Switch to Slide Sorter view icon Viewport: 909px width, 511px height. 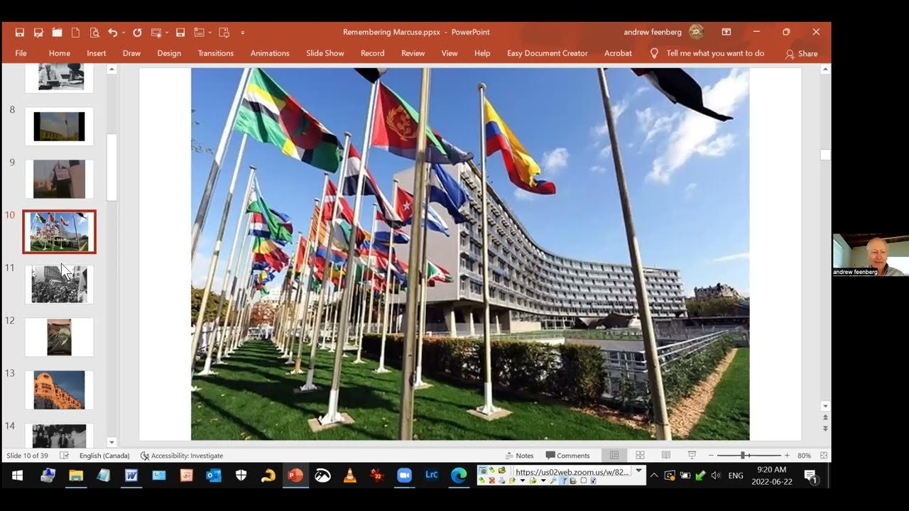tap(640, 456)
